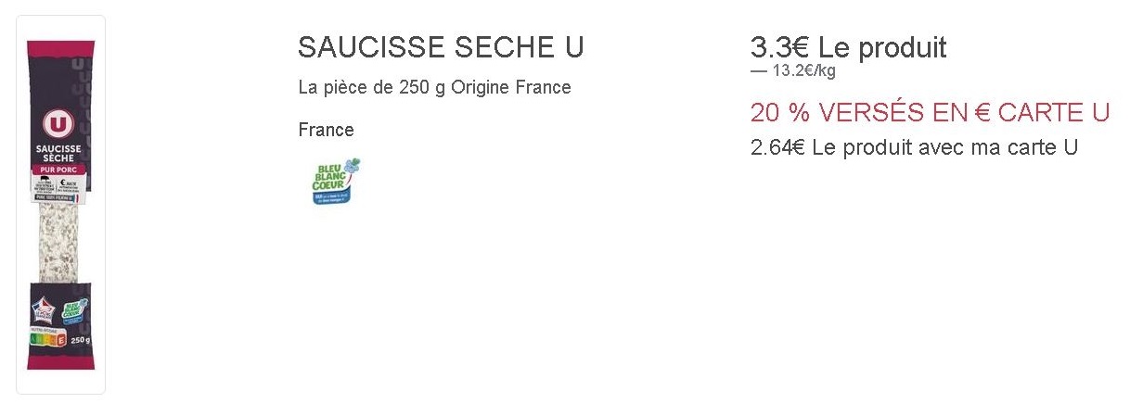Image resolution: width=1130 pixels, height=403 pixels.
Task: Click the 250 g weight mark on packaging
Action: click(x=80, y=342)
